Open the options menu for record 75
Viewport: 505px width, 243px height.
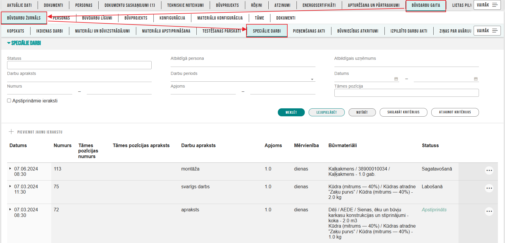pyautogui.click(x=489, y=188)
